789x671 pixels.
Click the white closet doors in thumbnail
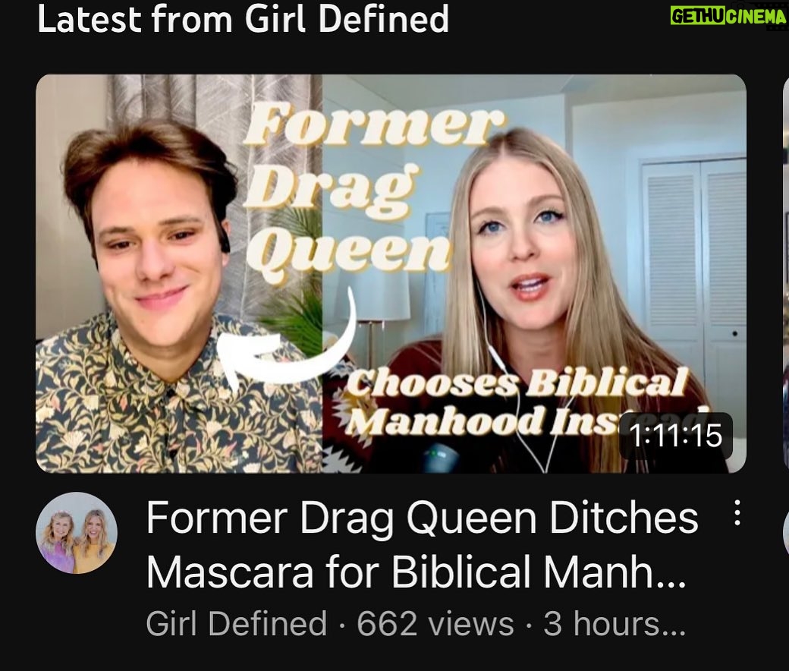coord(694,282)
